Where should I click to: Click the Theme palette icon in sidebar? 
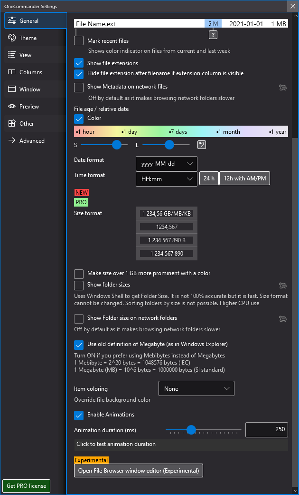pos(11,38)
